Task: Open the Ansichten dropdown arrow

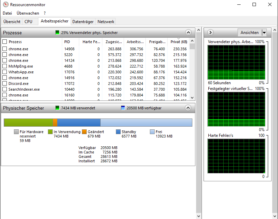Action: tap(264, 33)
